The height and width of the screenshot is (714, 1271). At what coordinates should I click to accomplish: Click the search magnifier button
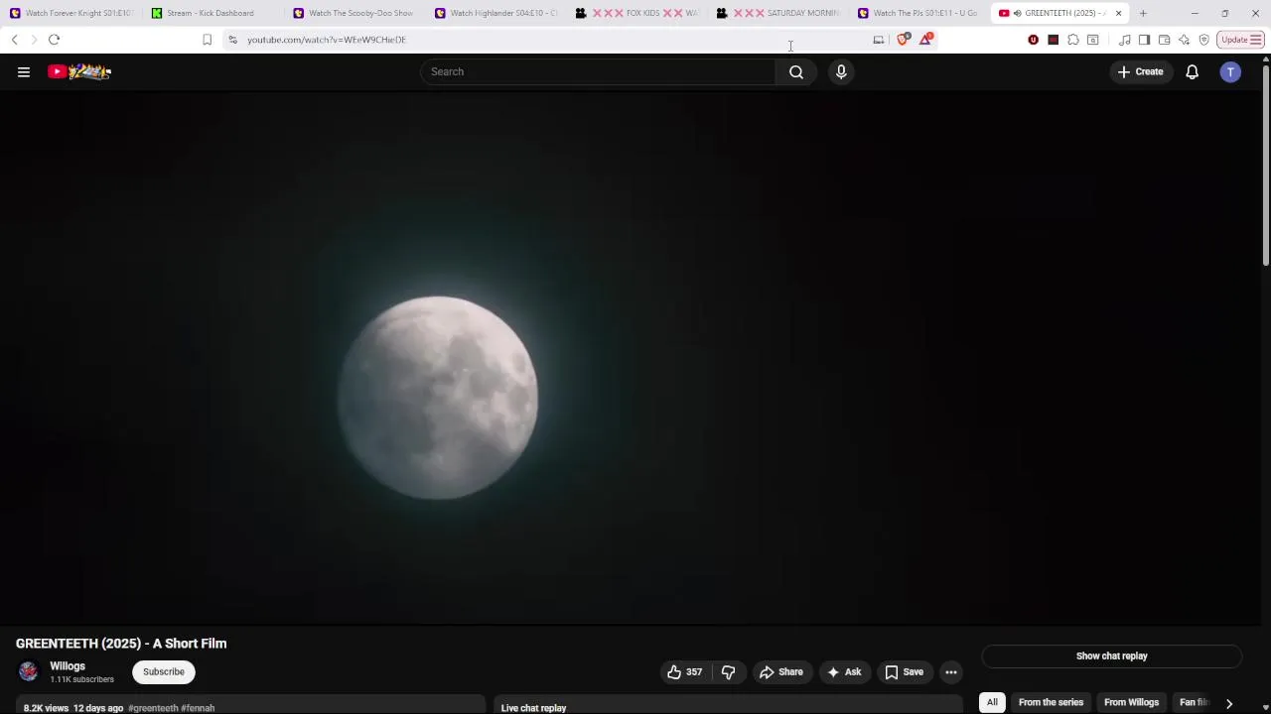coord(796,71)
